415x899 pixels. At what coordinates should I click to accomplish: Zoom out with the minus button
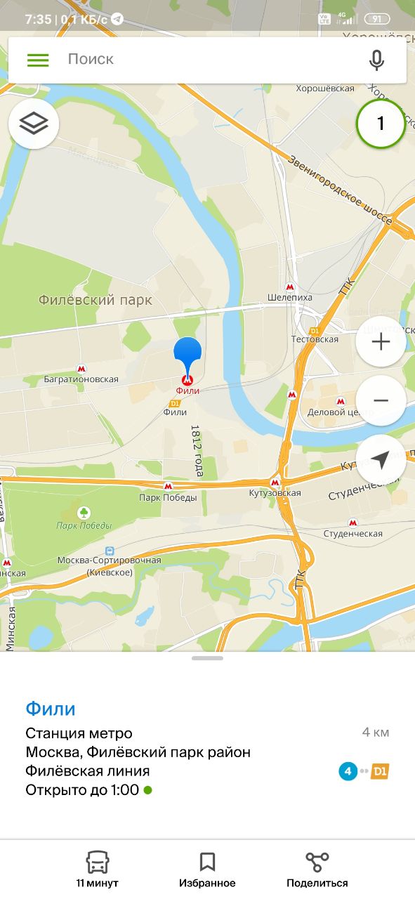(381, 400)
